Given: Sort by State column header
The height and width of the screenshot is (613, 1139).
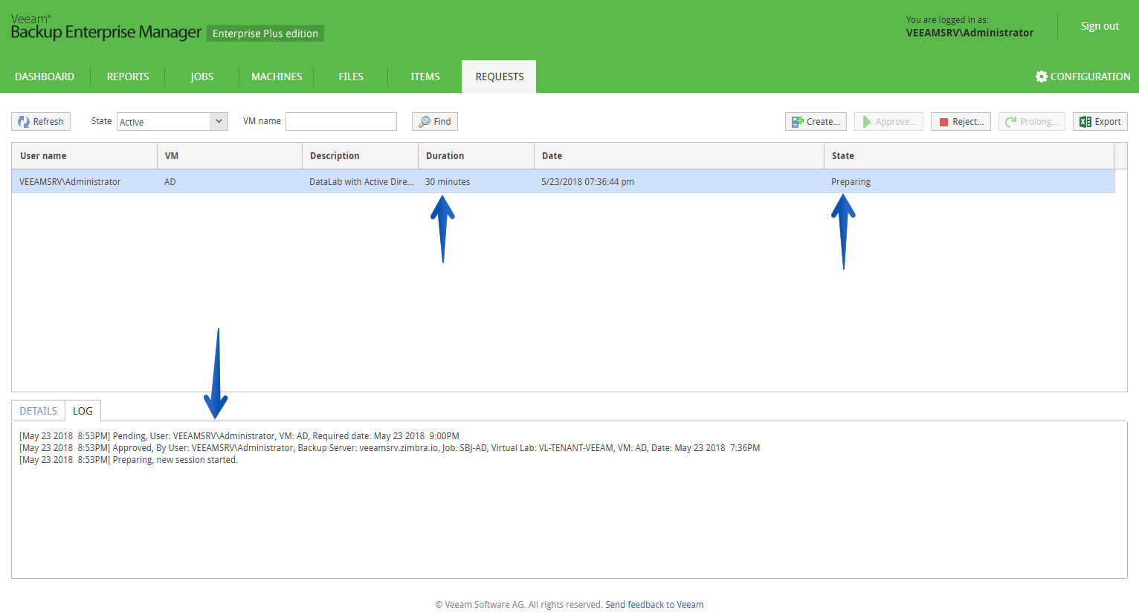Looking at the screenshot, I should tap(969, 156).
